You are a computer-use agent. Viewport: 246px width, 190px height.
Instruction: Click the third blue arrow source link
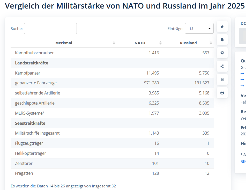coord(242,86)
